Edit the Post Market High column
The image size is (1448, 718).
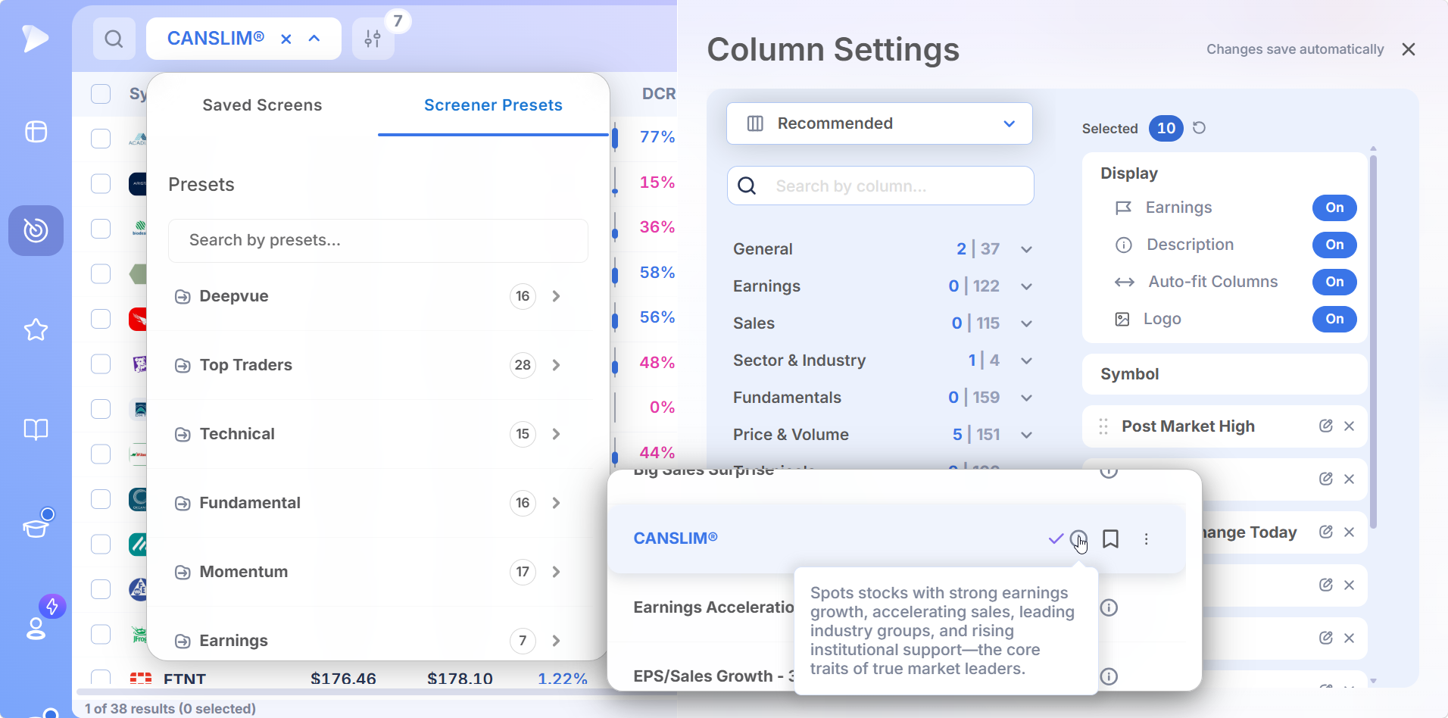click(1325, 426)
